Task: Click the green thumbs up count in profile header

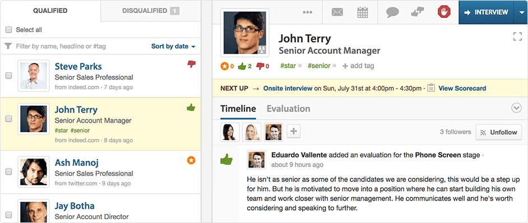Action: click(245, 66)
